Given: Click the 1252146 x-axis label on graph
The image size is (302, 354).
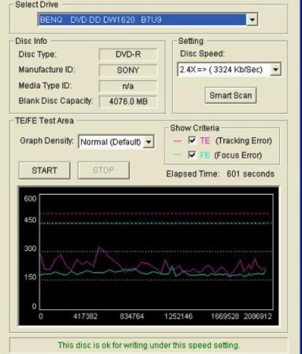Looking at the screenshot, I should pos(179,316).
